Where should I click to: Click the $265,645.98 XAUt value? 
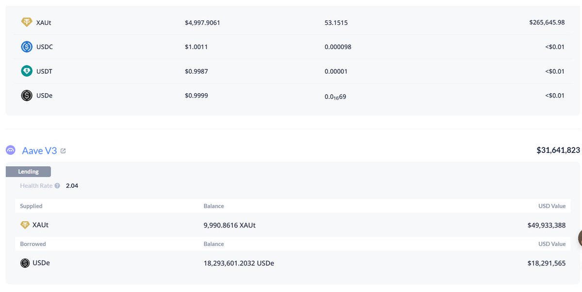547,22
